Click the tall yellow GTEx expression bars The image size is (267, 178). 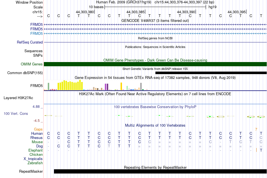tap(70, 85)
